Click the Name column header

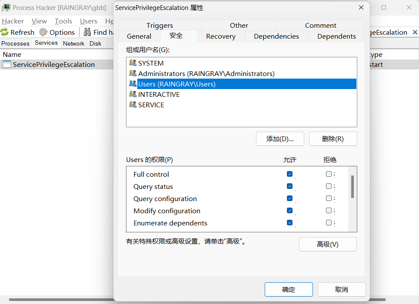click(57, 54)
